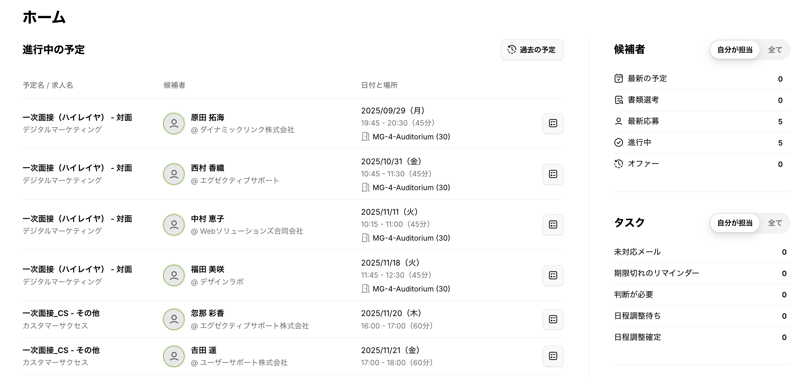The width and height of the screenshot is (809, 379).
Task: Click candidate name 中村 恵子
Action: [x=207, y=219]
